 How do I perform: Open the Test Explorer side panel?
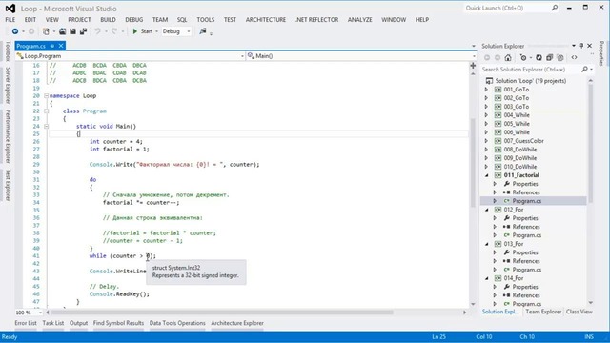point(8,185)
